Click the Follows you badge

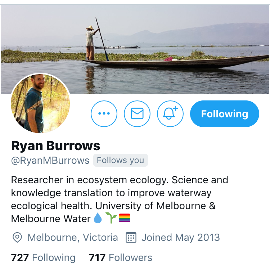point(120,160)
